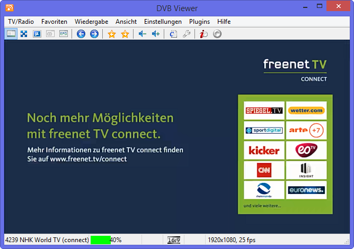Click 'und viele weitere...' text
This screenshot has width=354, height=249.
click(262, 206)
